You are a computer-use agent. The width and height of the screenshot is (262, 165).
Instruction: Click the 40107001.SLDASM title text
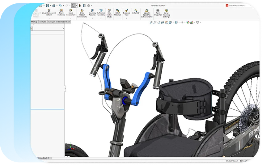[x=159, y=6]
